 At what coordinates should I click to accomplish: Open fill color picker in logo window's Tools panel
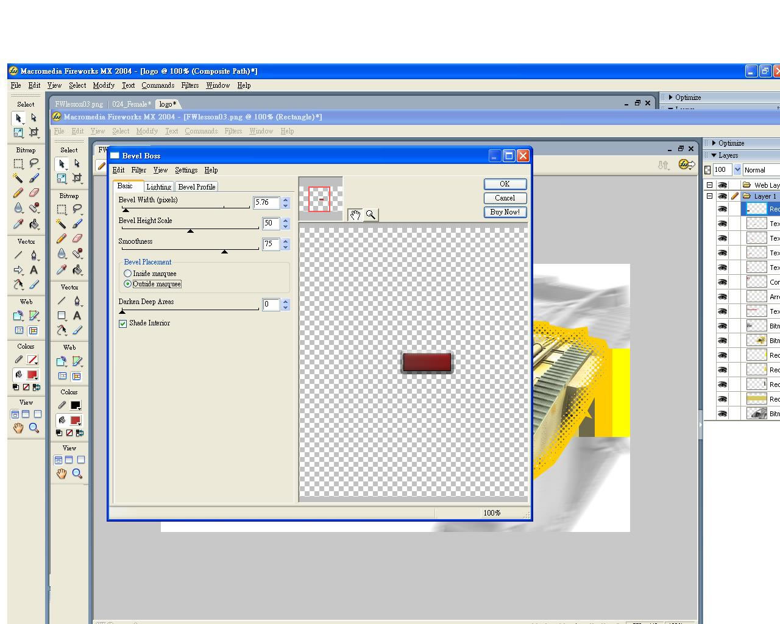point(32,375)
